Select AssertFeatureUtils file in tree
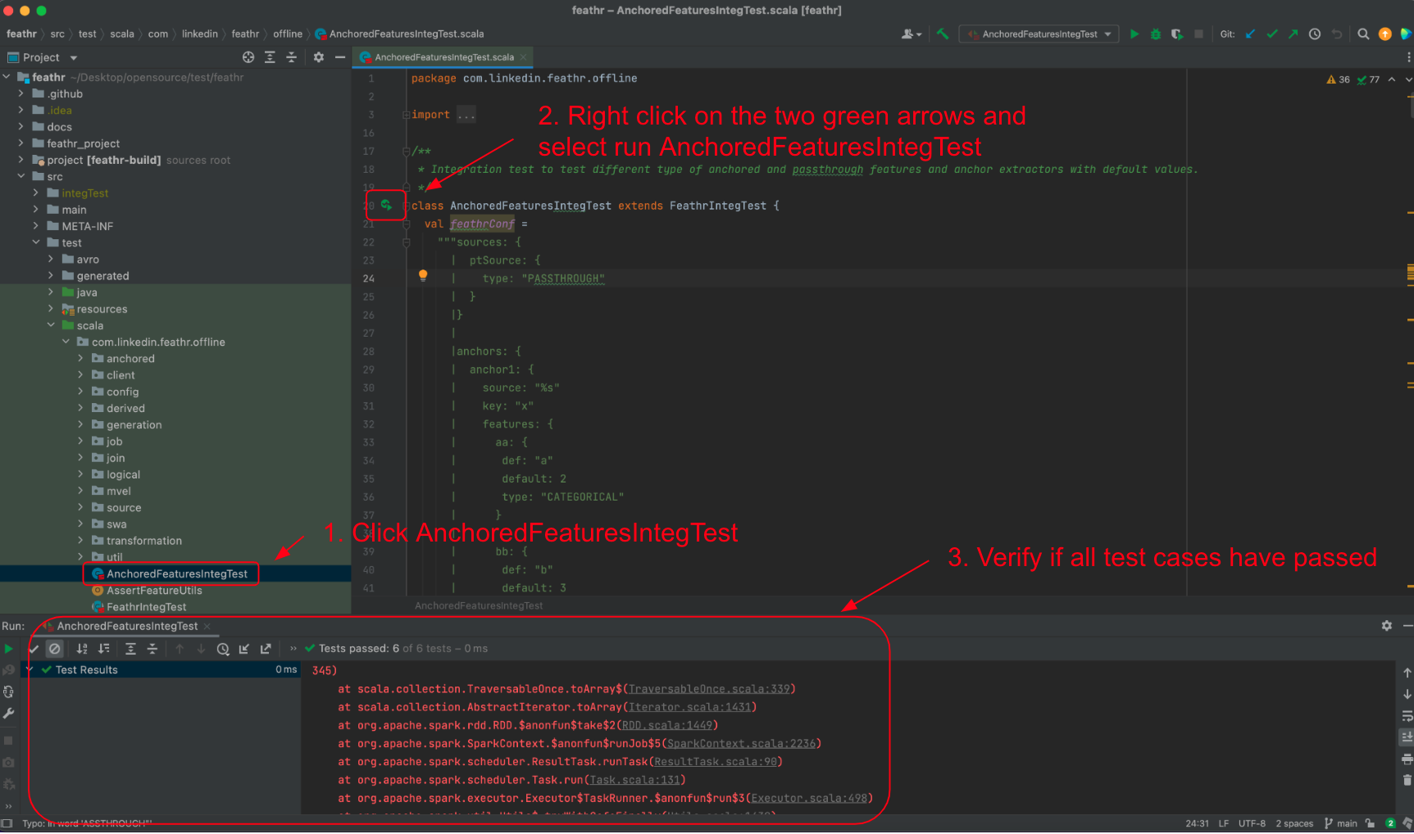Viewport: 1414px width, 834px height. tap(153, 591)
